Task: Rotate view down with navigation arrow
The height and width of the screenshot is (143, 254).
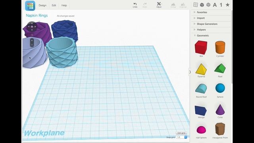Action: pyautogui.click(x=32, y=30)
